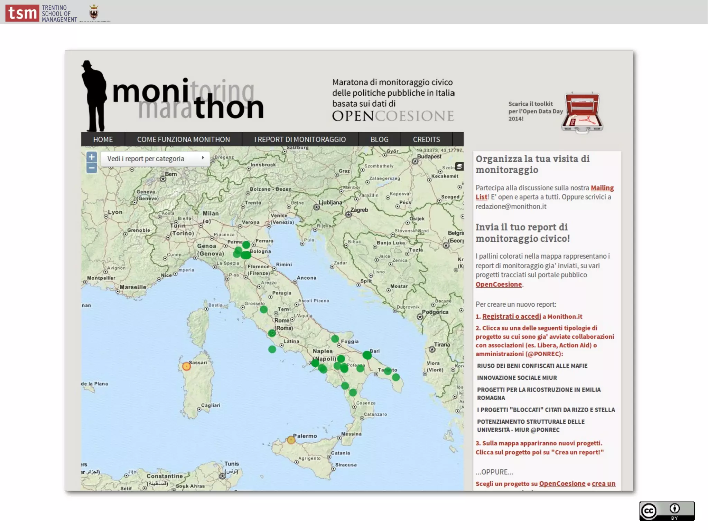Zoom in the map with plus button

pyautogui.click(x=92, y=157)
